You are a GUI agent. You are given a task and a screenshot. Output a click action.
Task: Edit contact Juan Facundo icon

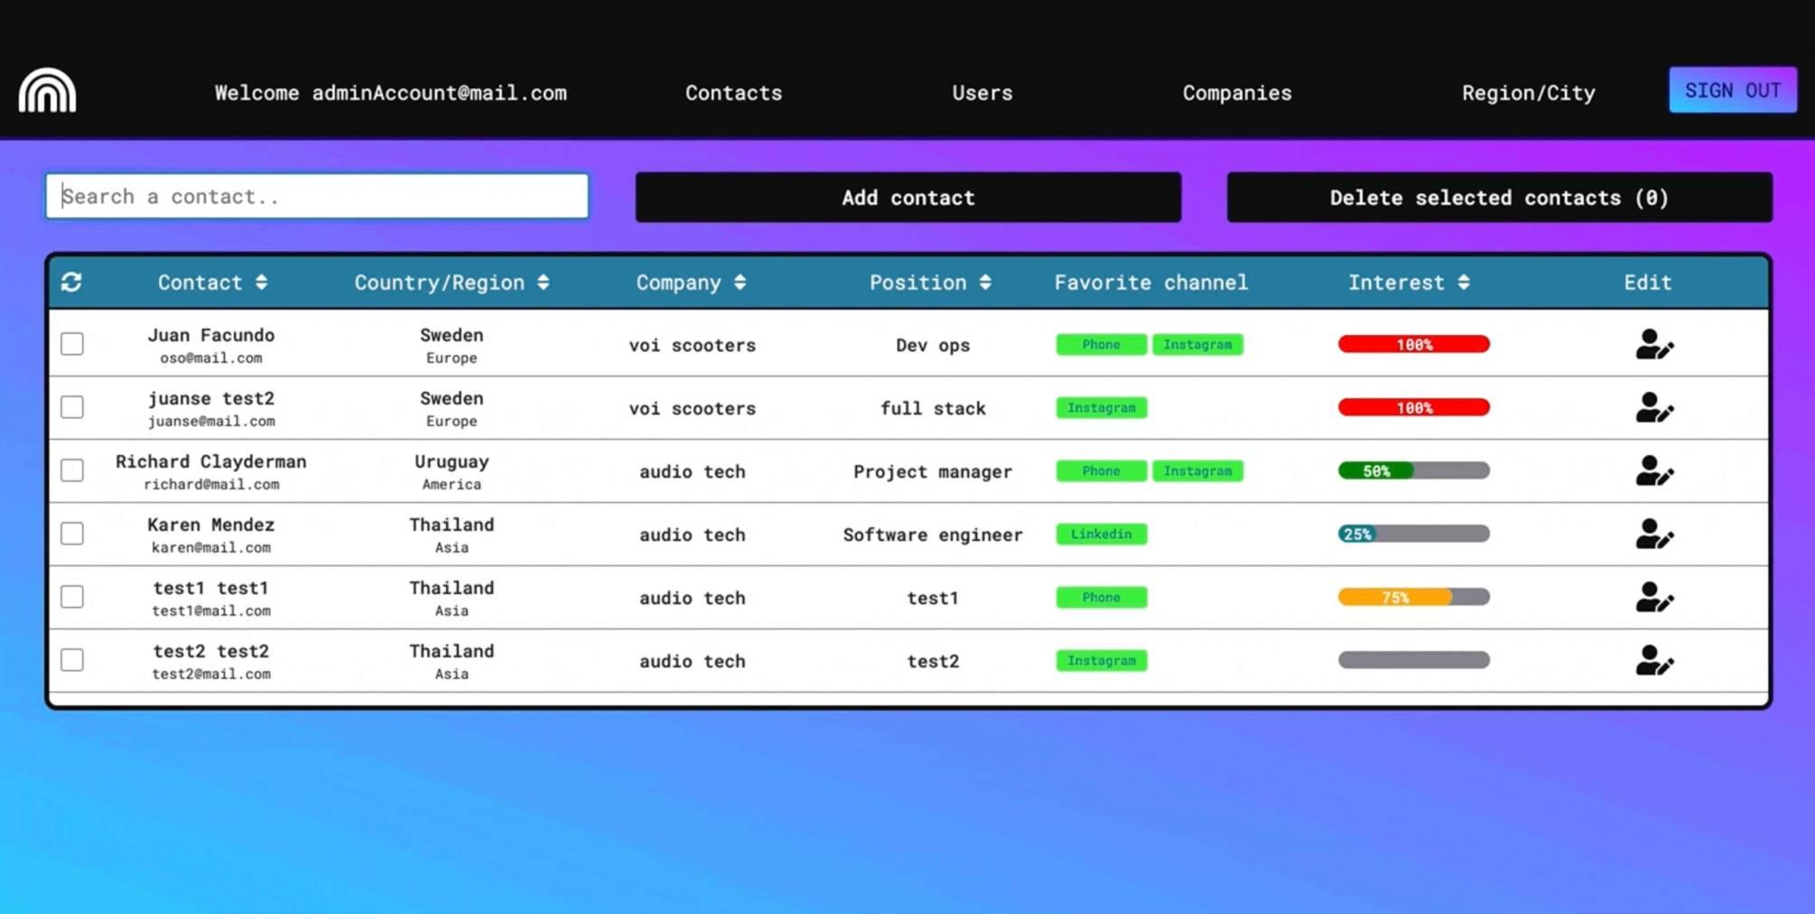tap(1654, 344)
